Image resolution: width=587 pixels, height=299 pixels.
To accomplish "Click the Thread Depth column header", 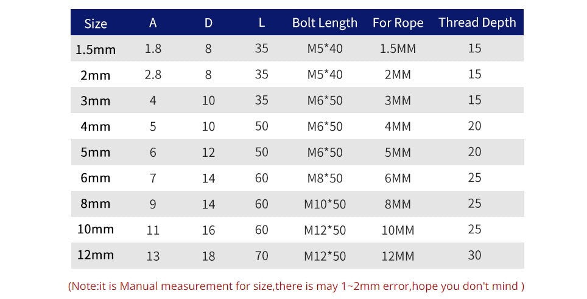I will point(477,23).
